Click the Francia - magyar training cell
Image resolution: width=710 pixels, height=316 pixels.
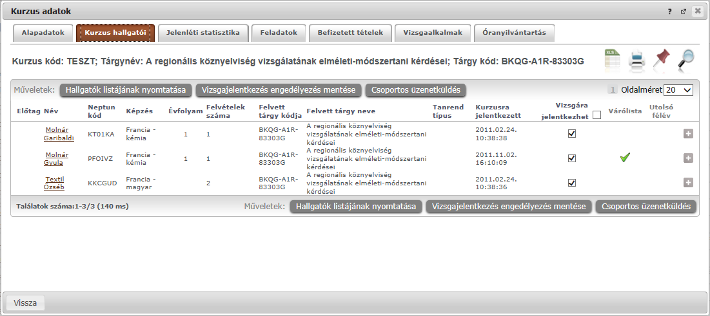pyautogui.click(x=141, y=183)
